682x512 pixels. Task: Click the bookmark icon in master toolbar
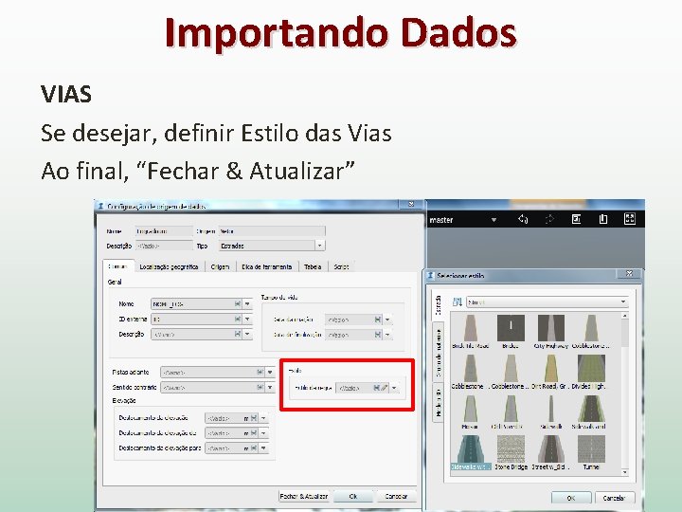[602, 219]
